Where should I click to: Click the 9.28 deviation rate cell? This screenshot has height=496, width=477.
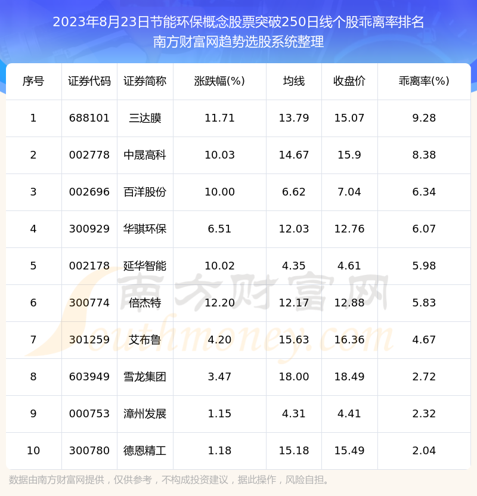[424, 118]
